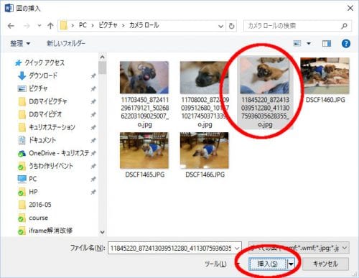Click the ピクチャ breadcrumb segment
Screen dimensions: 359x278
coord(108,25)
